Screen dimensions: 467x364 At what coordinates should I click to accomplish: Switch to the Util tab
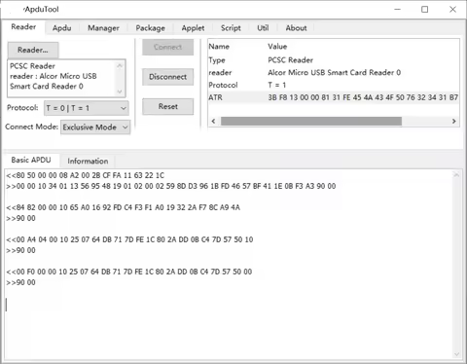tap(263, 28)
